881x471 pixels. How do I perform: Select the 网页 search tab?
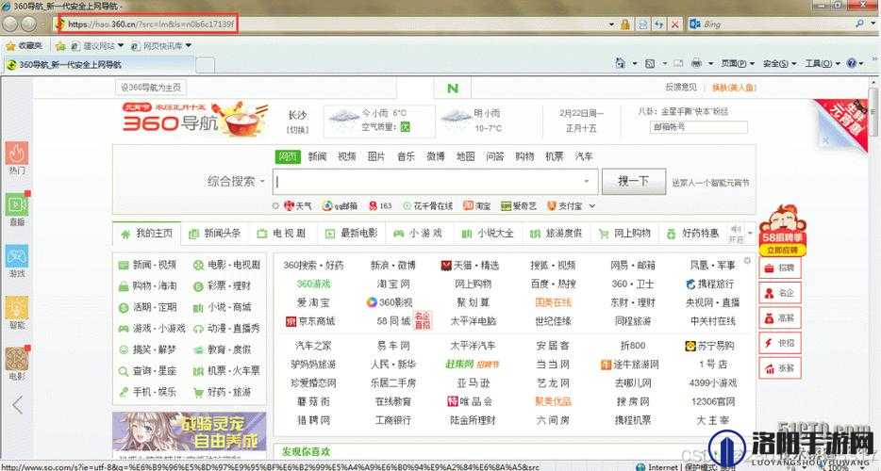(x=288, y=156)
